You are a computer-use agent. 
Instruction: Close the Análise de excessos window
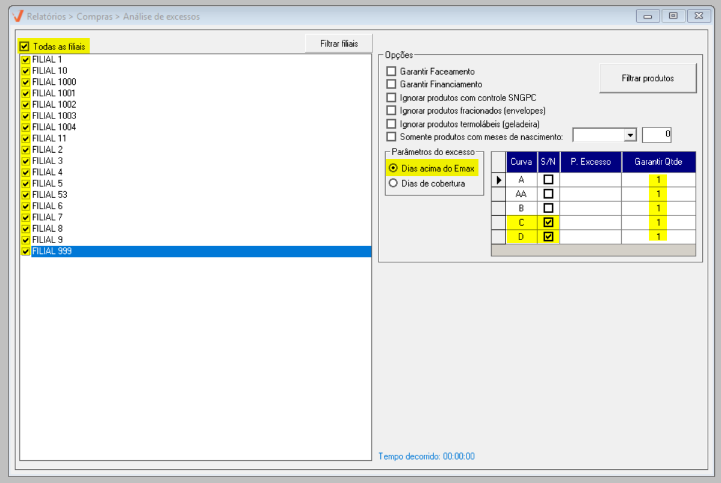pos(699,16)
